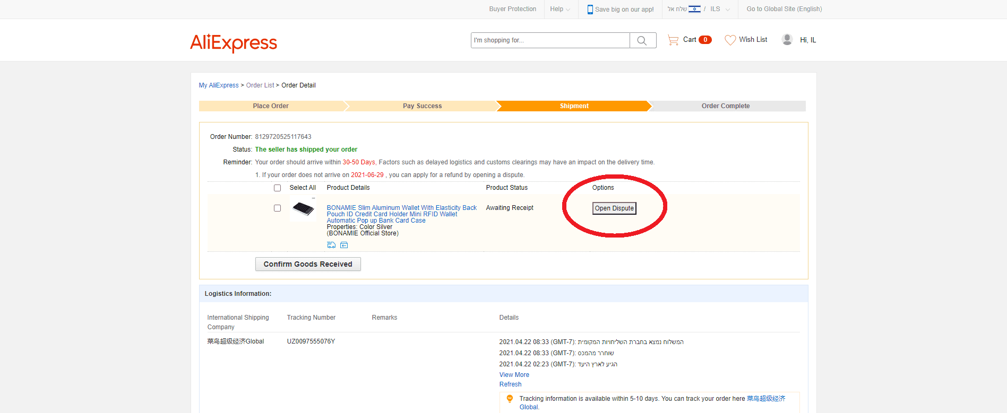The width and height of the screenshot is (1007, 413).
Task: Click the Open Dispute button
Action: pyautogui.click(x=614, y=208)
